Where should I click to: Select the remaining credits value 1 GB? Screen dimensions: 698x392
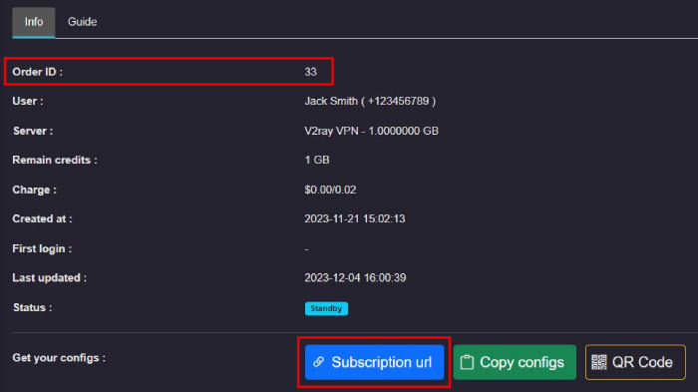[317, 160]
